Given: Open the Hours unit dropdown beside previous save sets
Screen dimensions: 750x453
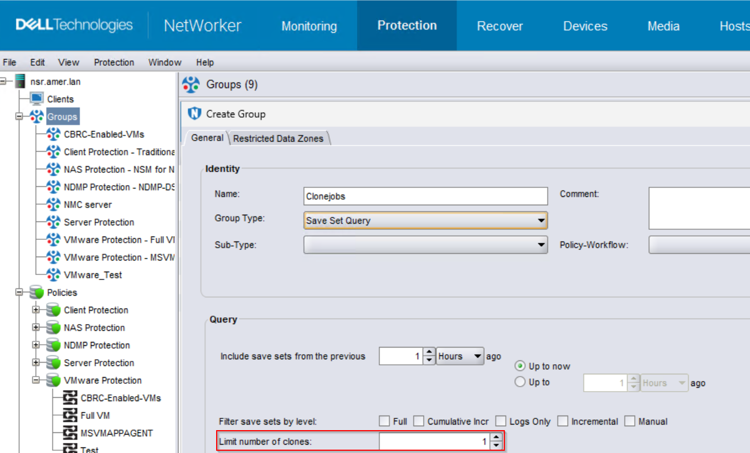Looking at the screenshot, I should (x=460, y=356).
